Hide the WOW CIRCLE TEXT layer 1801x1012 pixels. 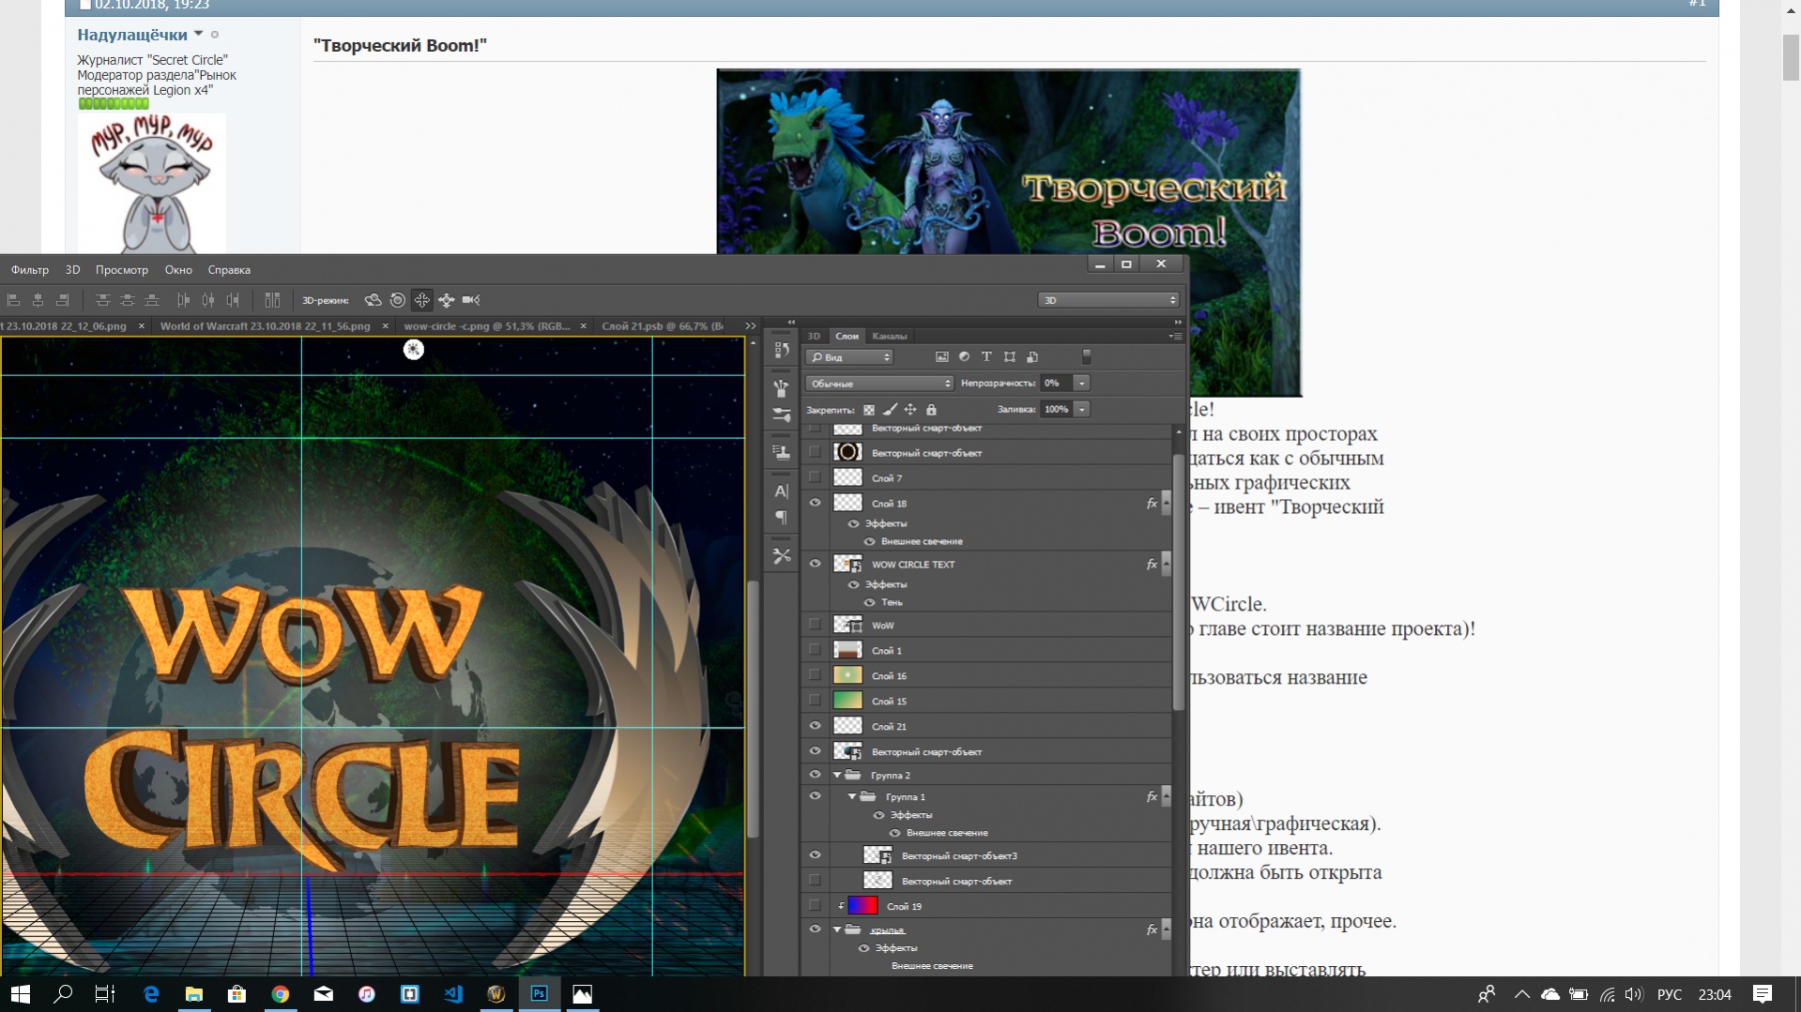pos(815,564)
